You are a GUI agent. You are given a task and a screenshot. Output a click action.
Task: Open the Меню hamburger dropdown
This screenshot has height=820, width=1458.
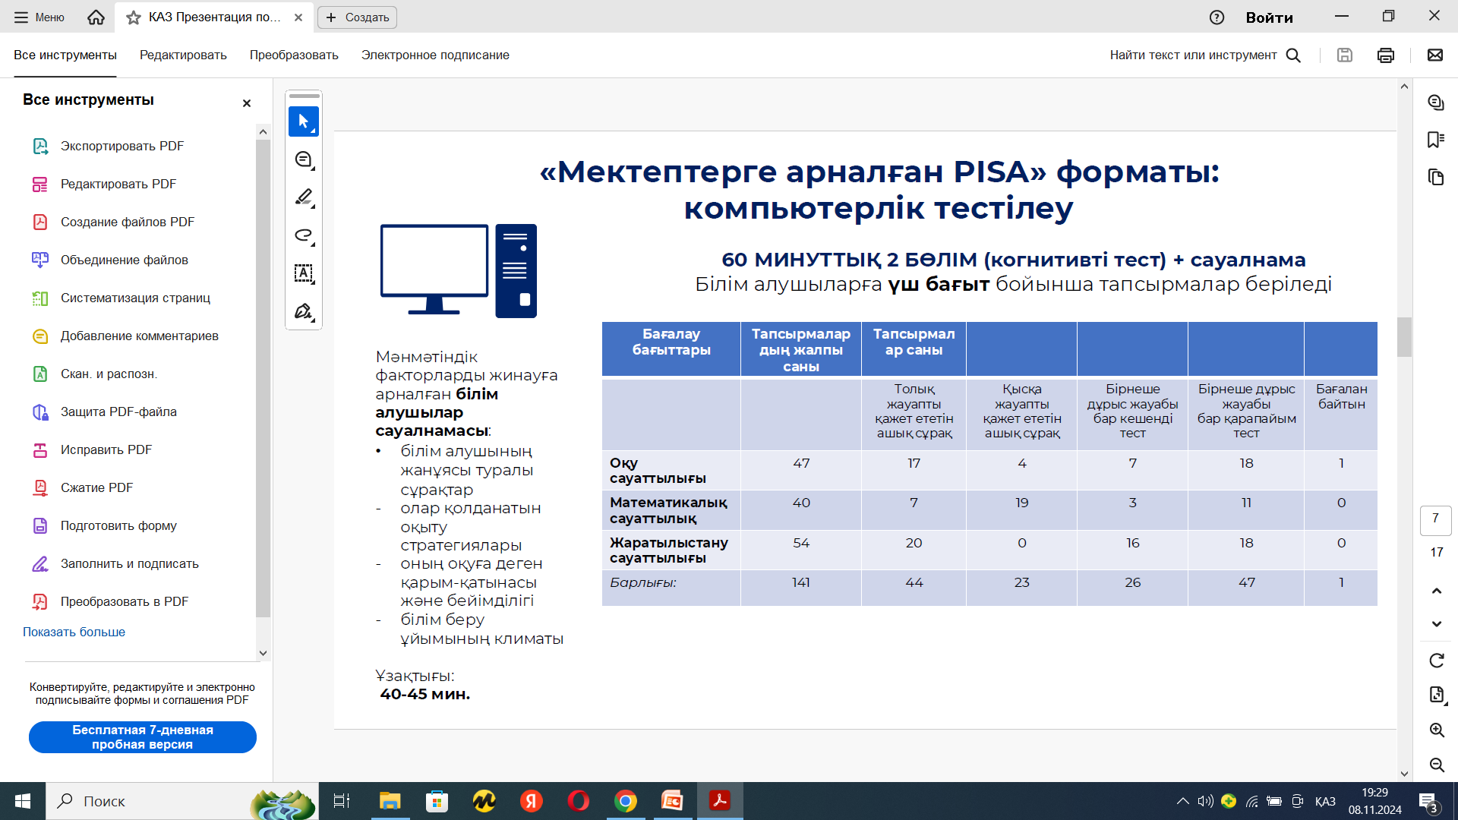(x=39, y=17)
